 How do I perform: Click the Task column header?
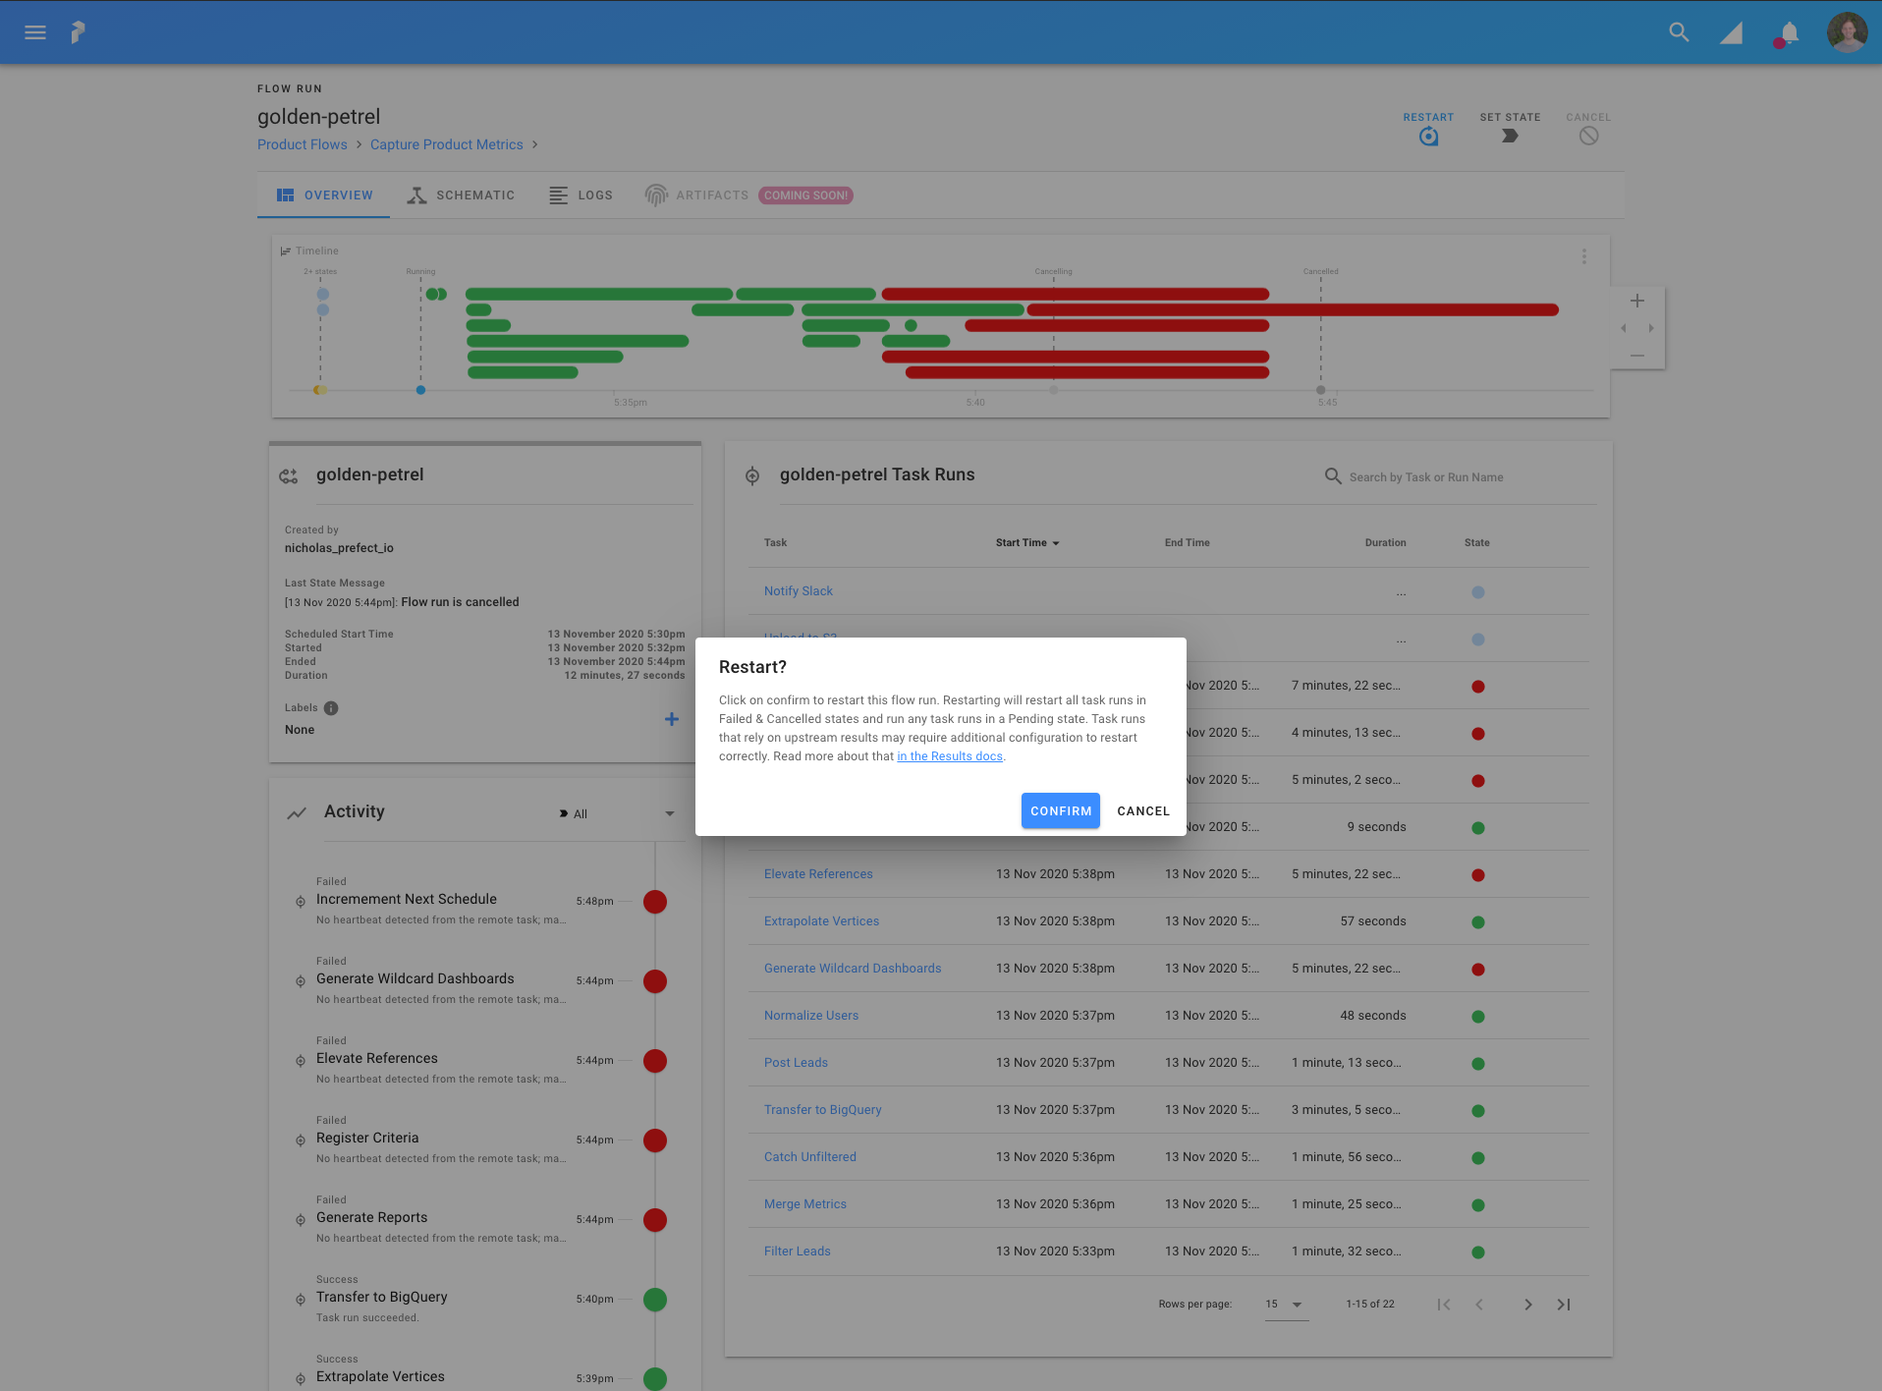pos(775,542)
